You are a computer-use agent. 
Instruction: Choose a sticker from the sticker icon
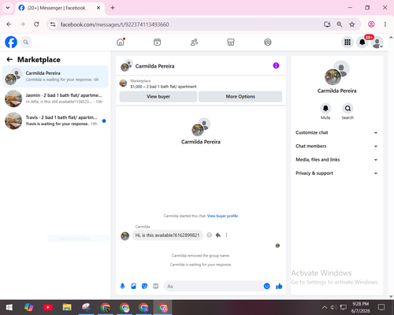(144, 286)
